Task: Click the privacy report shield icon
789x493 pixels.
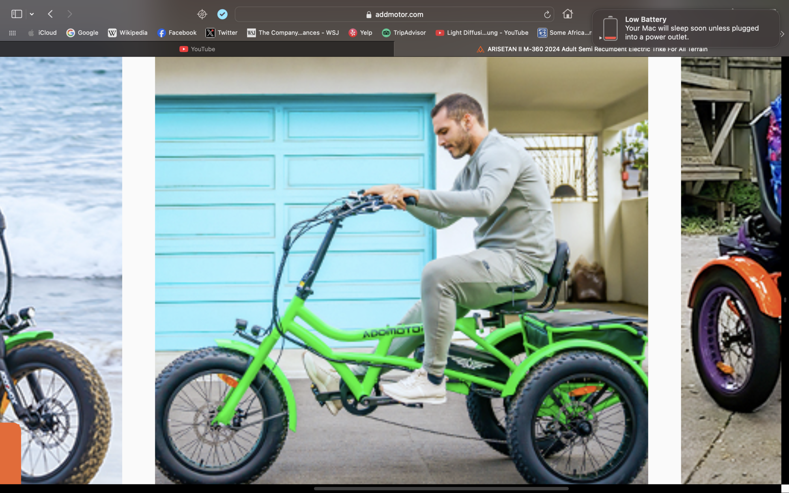Action: click(202, 14)
